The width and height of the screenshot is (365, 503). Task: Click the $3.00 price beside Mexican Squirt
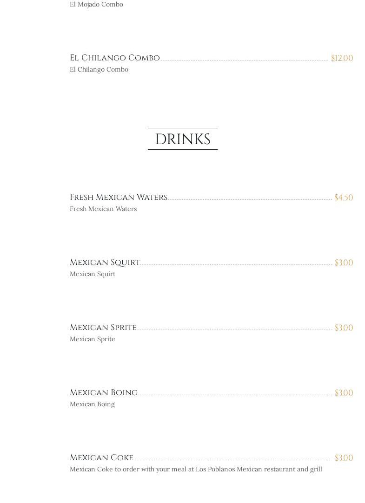pyautogui.click(x=344, y=263)
